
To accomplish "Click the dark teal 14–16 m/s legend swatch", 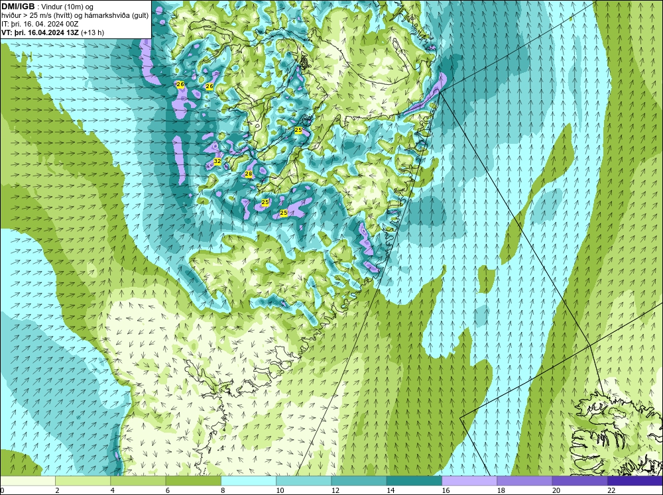I will 414,481.
